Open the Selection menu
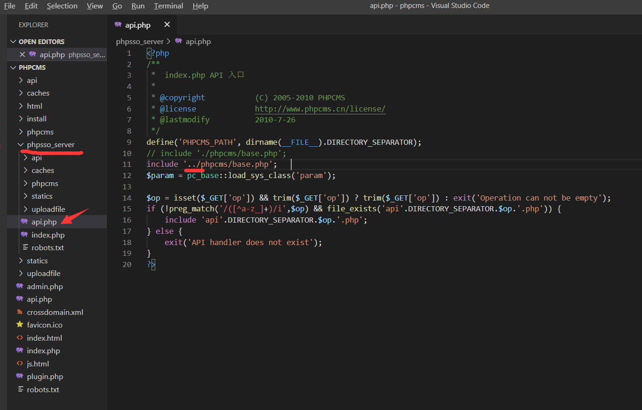This screenshot has width=642, height=410. [62, 6]
